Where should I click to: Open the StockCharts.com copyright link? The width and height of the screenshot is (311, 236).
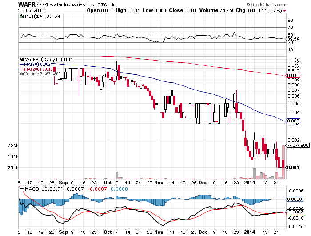[266, 4]
